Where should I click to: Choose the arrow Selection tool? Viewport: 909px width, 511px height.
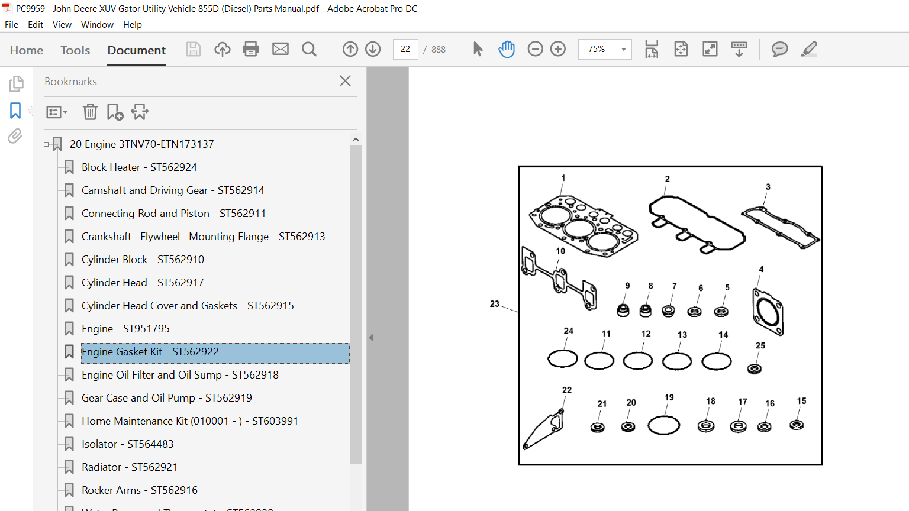(478, 49)
